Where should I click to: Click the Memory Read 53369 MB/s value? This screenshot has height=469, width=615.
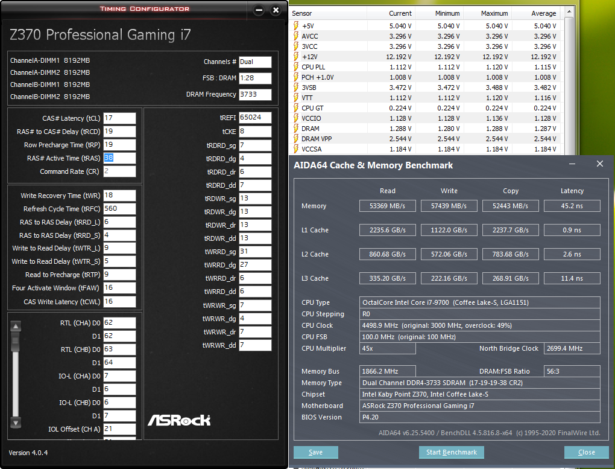[388, 206]
